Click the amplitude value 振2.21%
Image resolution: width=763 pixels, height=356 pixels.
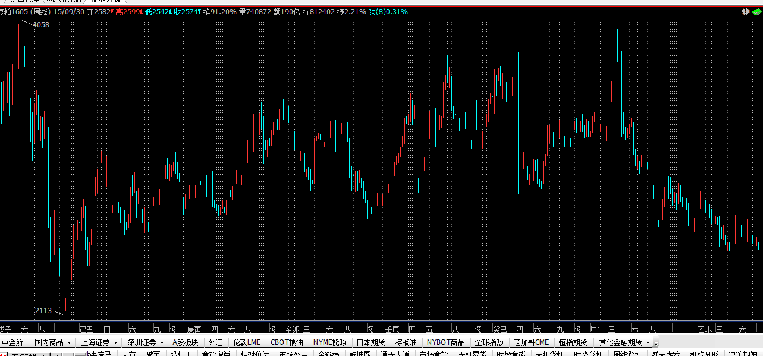(351, 11)
